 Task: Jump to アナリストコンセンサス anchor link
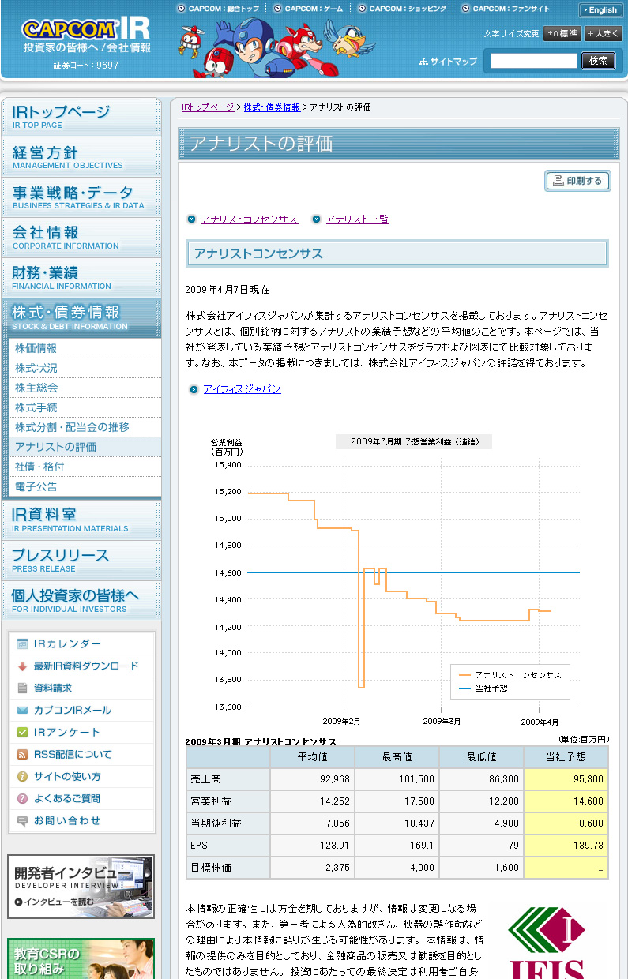(x=250, y=219)
